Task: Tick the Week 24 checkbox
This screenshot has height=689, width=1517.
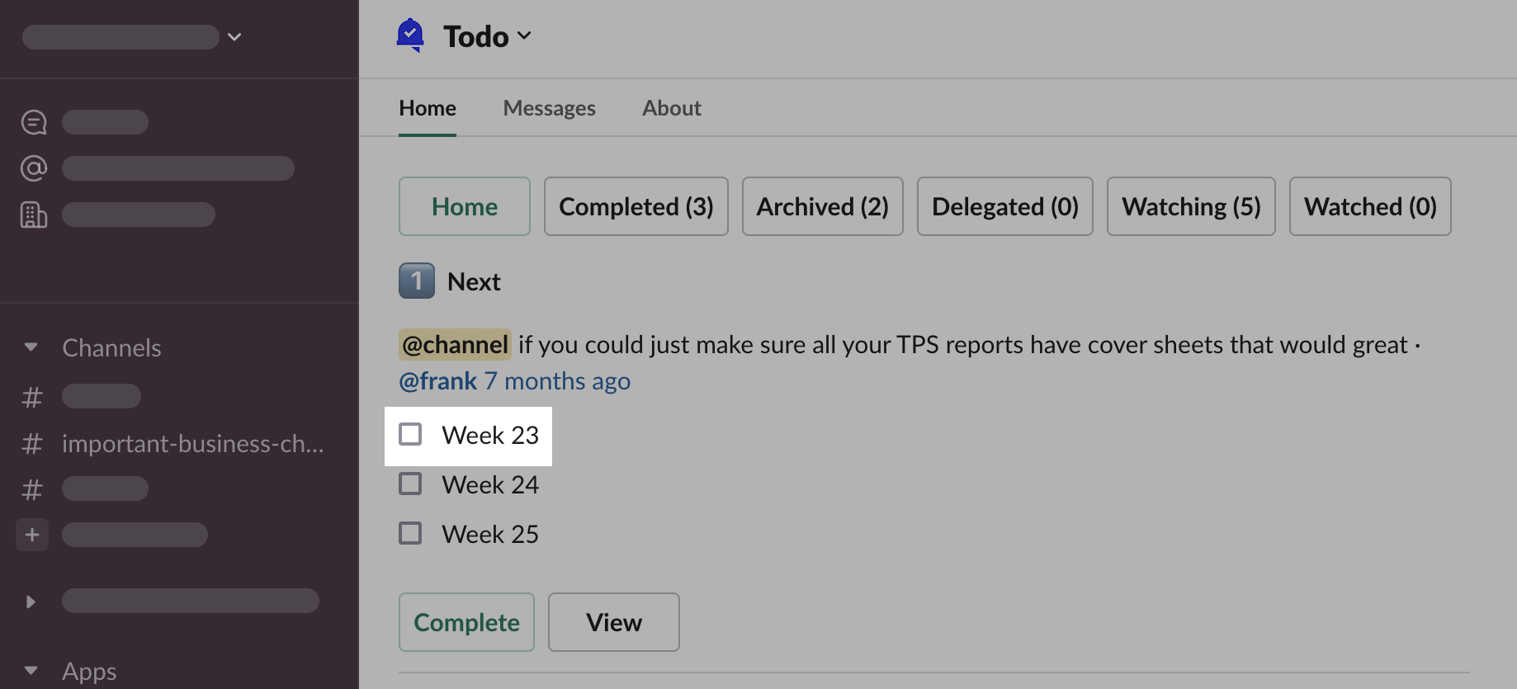Action: point(410,484)
